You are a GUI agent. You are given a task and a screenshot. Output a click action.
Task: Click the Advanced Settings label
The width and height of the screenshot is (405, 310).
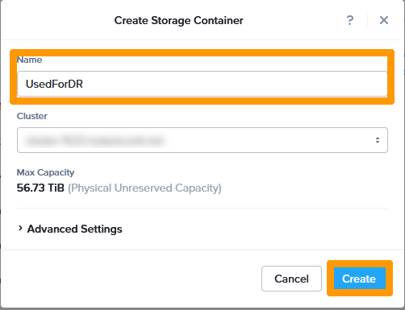point(74,229)
